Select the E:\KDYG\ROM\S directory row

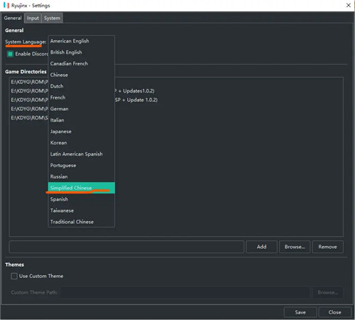coord(176,118)
